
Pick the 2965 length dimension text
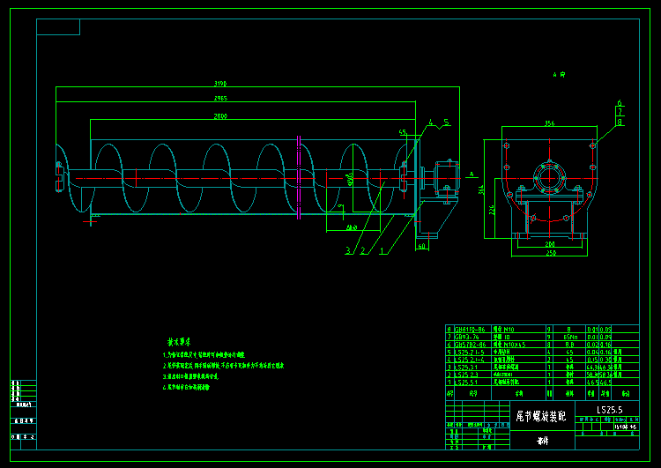pyautogui.click(x=220, y=98)
